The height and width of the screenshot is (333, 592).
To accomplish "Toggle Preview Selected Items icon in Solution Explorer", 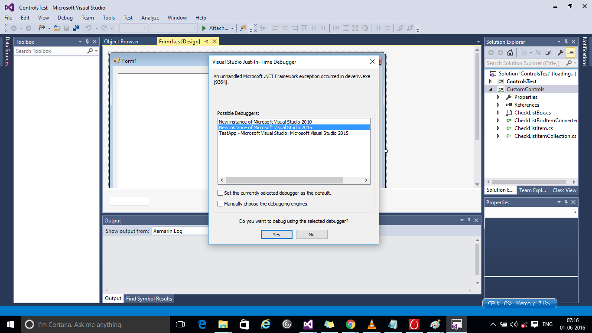I will point(570,52).
